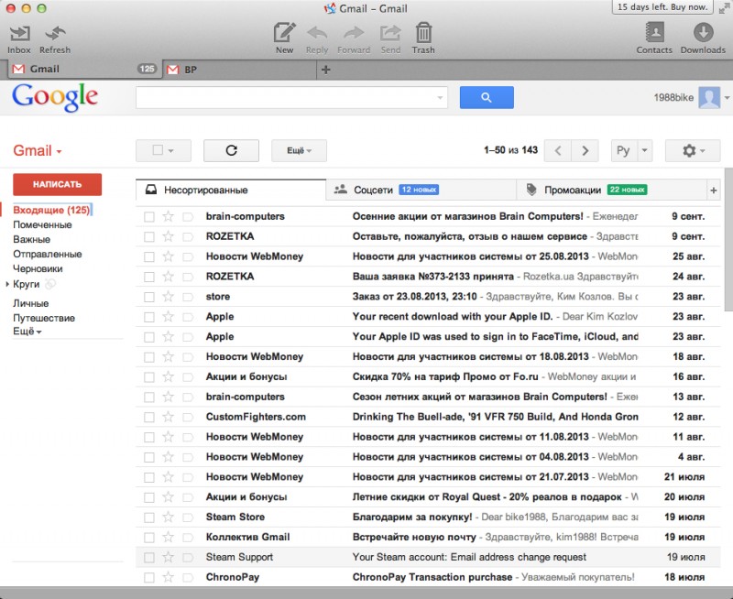The height and width of the screenshot is (599, 733).
Task: Add a new tab with plus icon
Action: click(x=326, y=70)
